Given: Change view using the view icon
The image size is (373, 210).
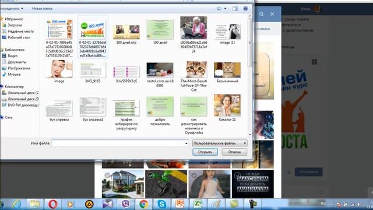Looking at the screenshot, I should tap(219, 9).
